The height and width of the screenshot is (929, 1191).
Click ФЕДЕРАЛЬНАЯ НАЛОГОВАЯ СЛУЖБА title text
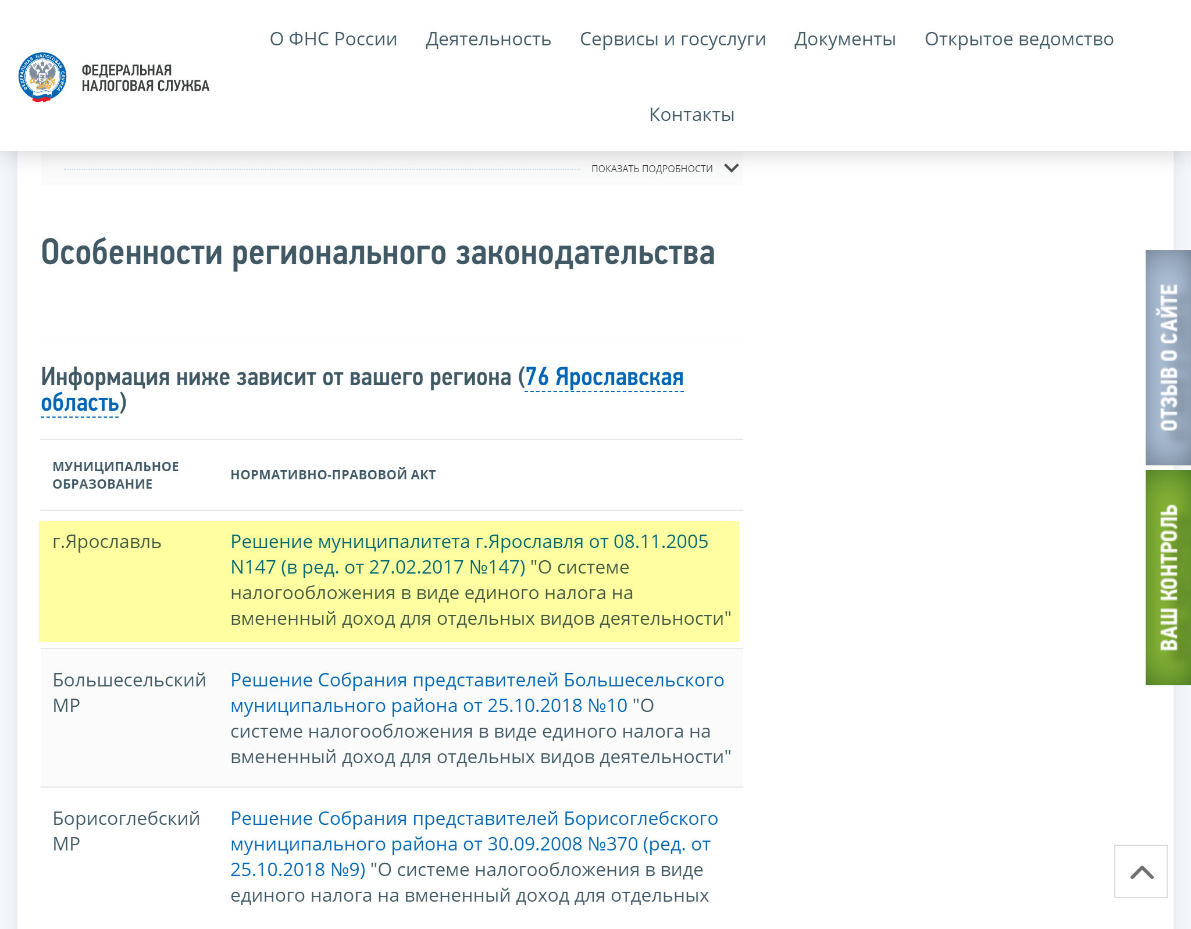145,78
